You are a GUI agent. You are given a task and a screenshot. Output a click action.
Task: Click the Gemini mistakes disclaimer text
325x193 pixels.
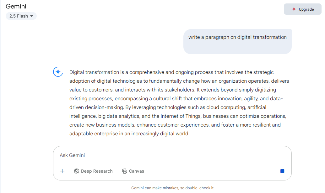pos(172,188)
